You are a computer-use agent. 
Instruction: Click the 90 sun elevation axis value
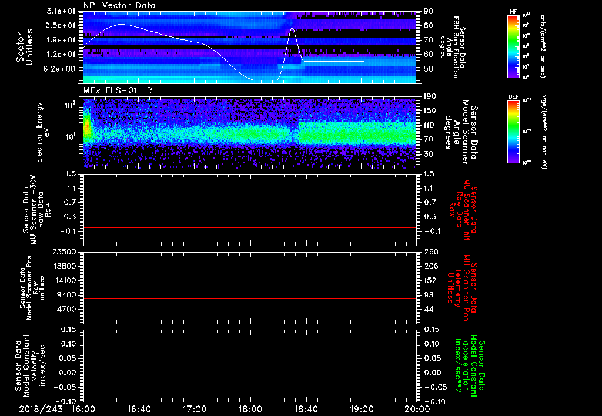pyautogui.click(x=429, y=11)
